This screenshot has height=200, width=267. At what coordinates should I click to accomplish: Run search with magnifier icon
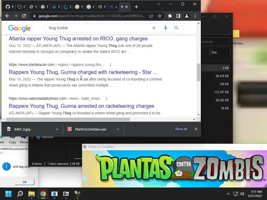click(x=177, y=28)
